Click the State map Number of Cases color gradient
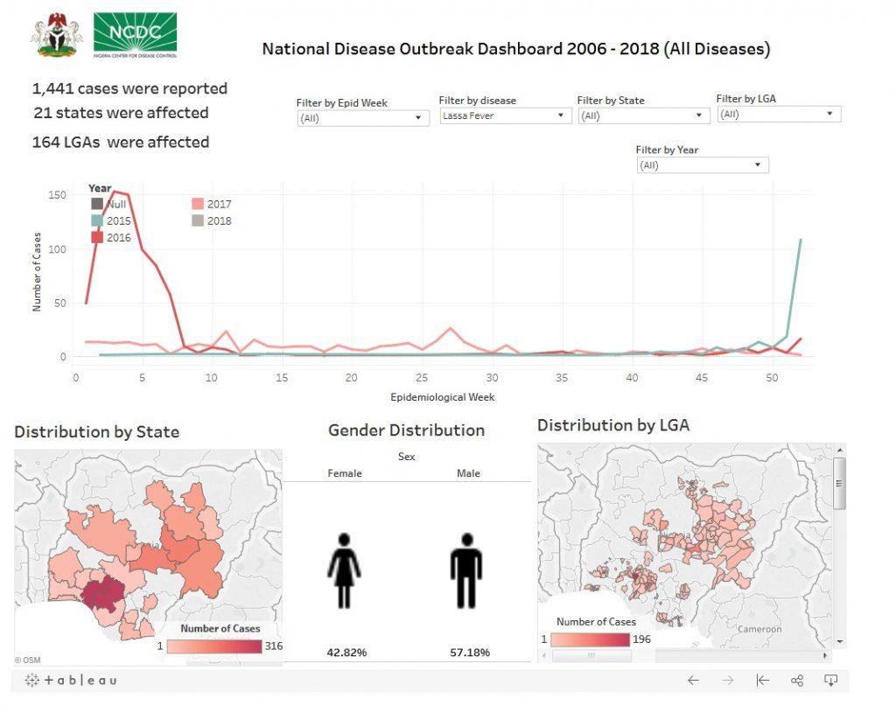Image resolution: width=896 pixels, height=720 pixels. tap(214, 647)
